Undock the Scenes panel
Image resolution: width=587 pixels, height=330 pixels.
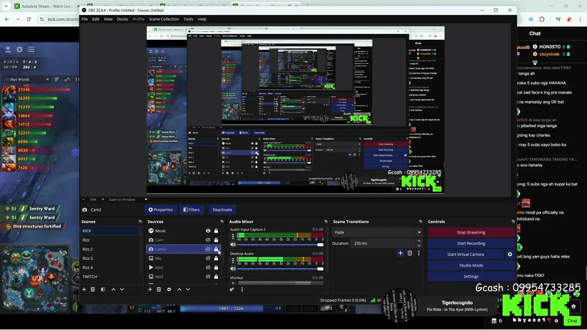pos(140,222)
